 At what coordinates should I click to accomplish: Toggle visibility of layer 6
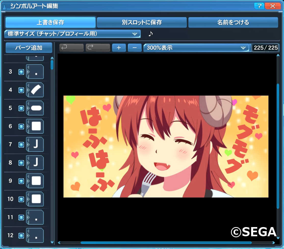coord(21,126)
